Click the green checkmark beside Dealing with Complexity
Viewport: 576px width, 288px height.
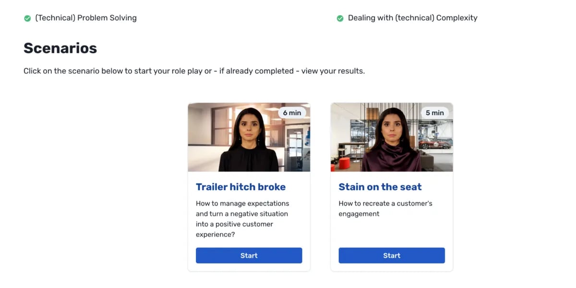(340, 18)
